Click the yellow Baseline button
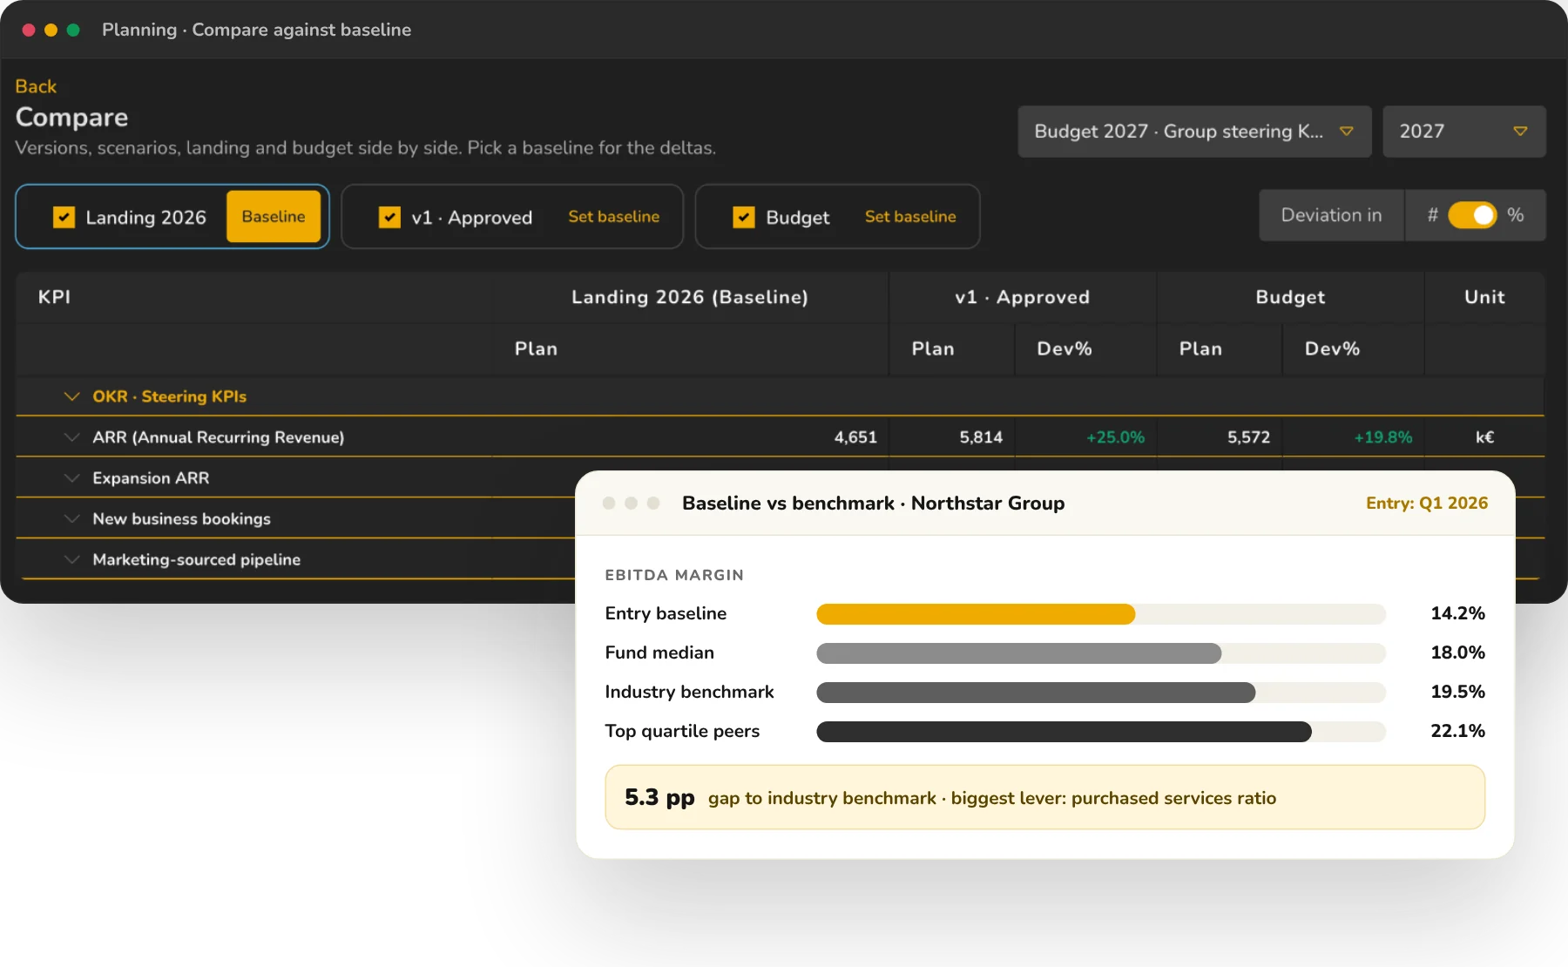1568x967 pixels. tap(274, 217)
